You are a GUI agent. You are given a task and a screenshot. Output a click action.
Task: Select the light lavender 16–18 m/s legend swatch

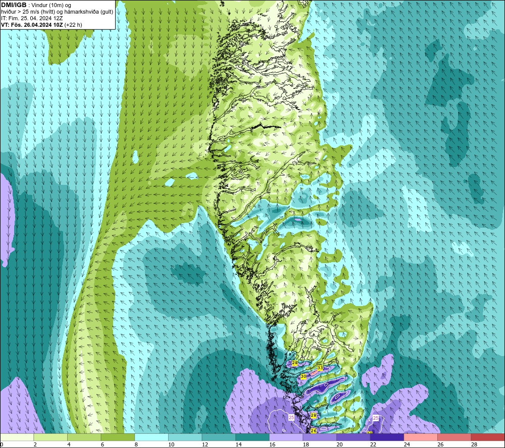(286, 437)
